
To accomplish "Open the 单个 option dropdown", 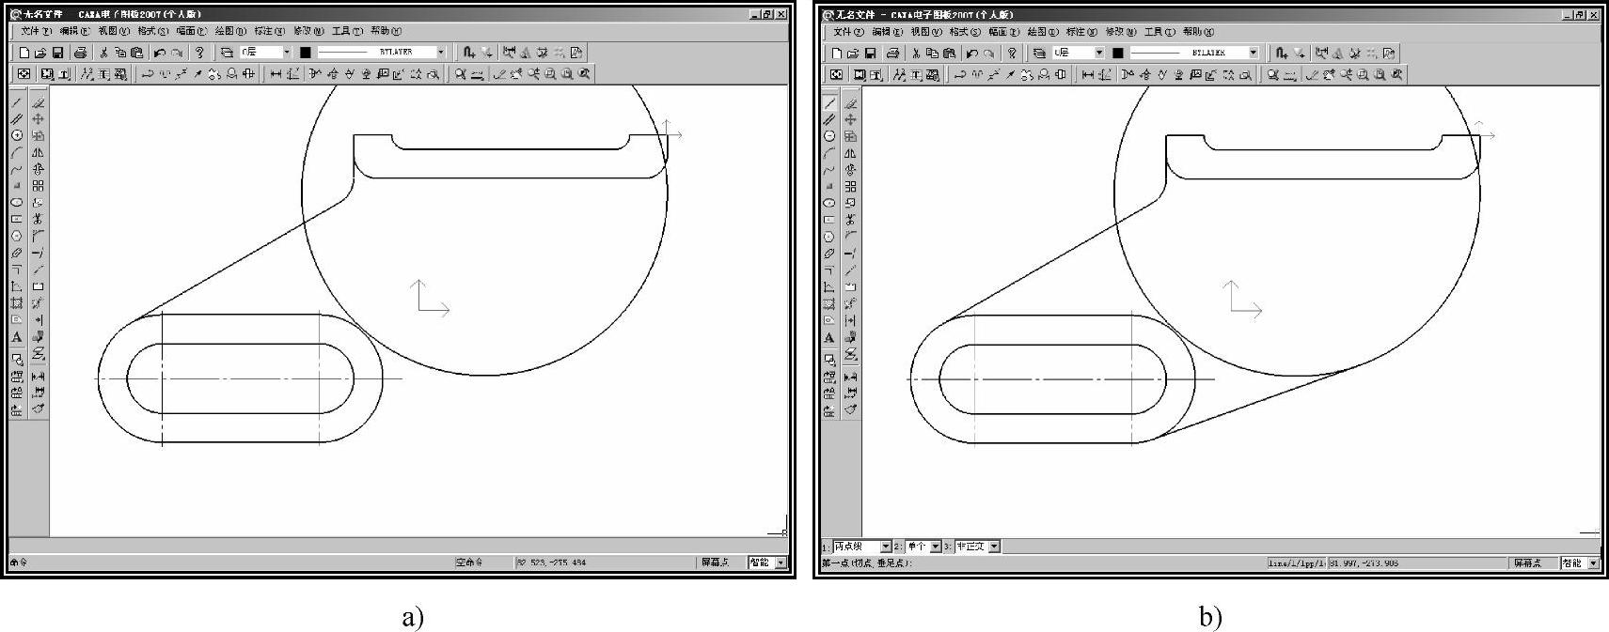I will (x=936, y=546).
